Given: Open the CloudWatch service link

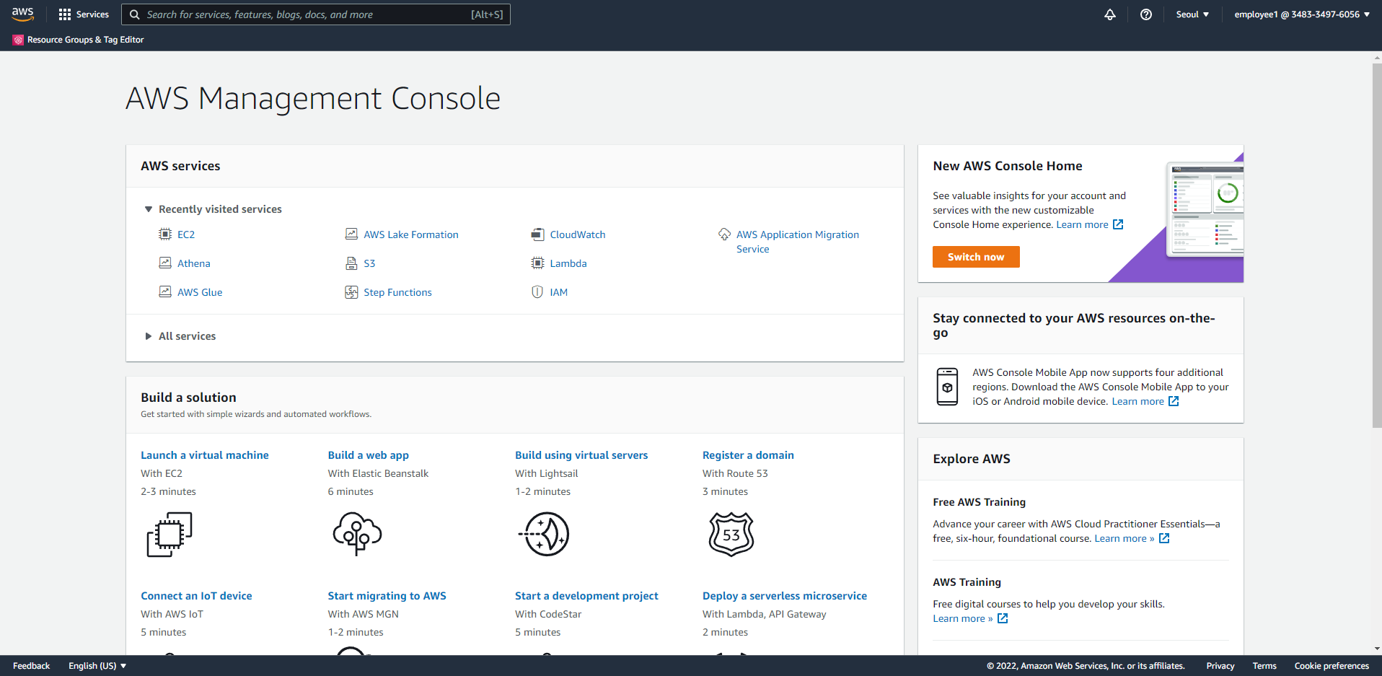Looking at the screenshot, I should 578,234.
